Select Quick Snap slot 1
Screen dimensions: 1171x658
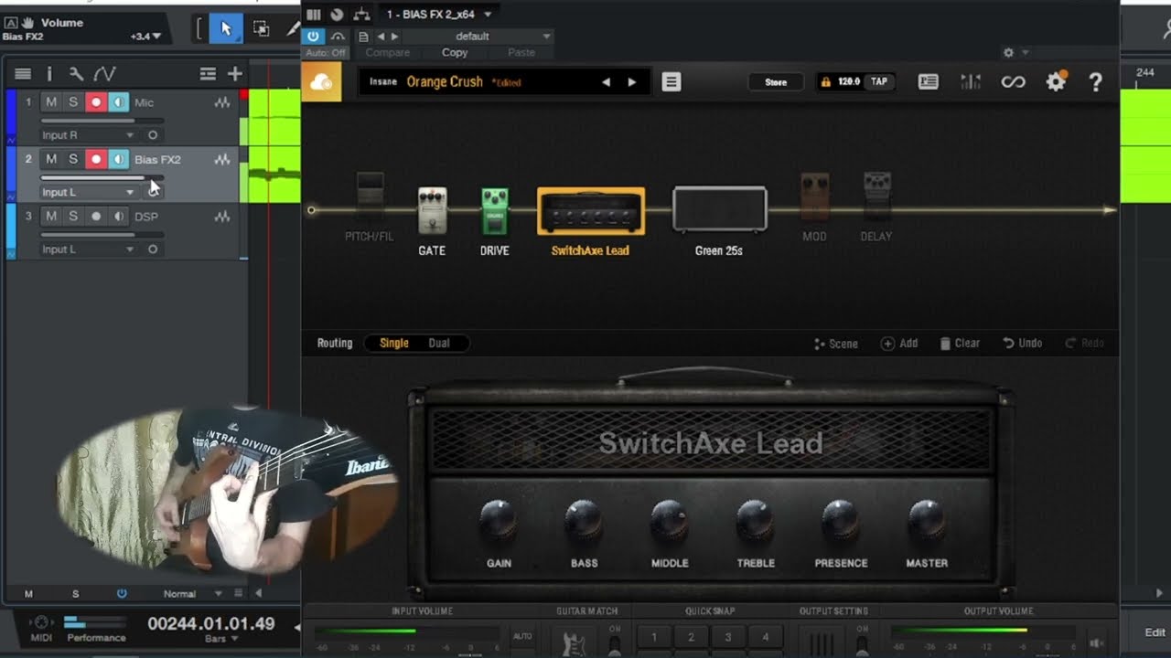pos(654,637)
